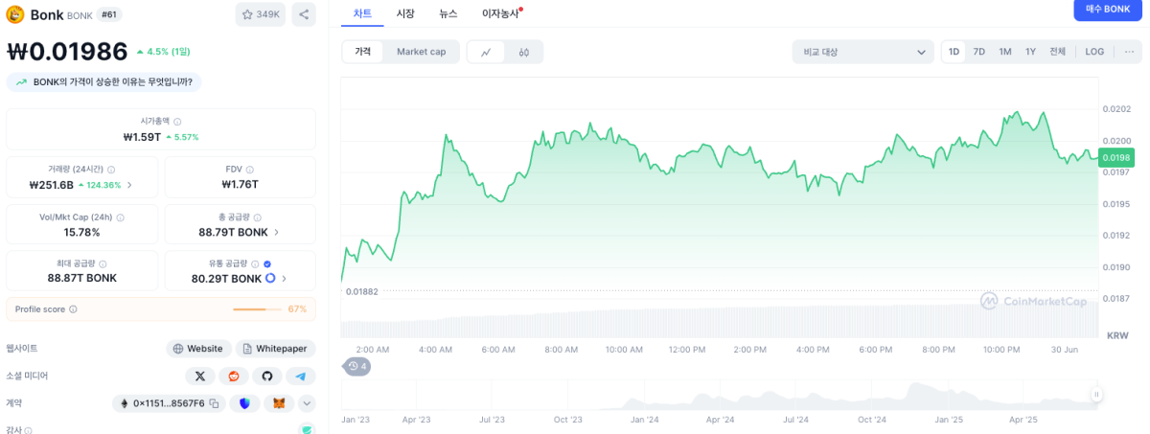Add Bonk to watchlist via star button
Image resolution: width=1150 pixels, height=434 pixels.
(261, 14)
